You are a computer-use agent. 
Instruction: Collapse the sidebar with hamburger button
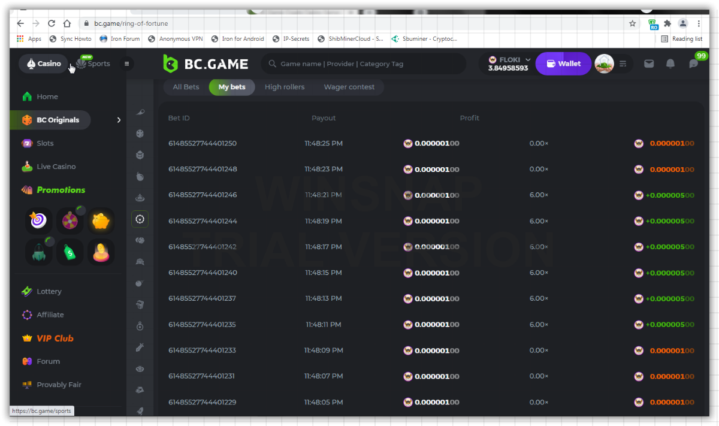click(x=126, y=64)
